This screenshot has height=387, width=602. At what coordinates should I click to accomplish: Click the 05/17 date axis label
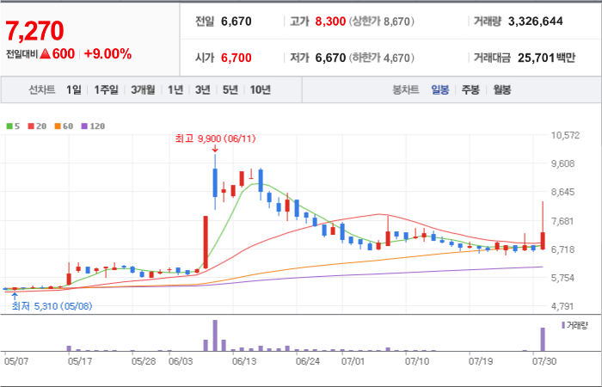[79, 362]
